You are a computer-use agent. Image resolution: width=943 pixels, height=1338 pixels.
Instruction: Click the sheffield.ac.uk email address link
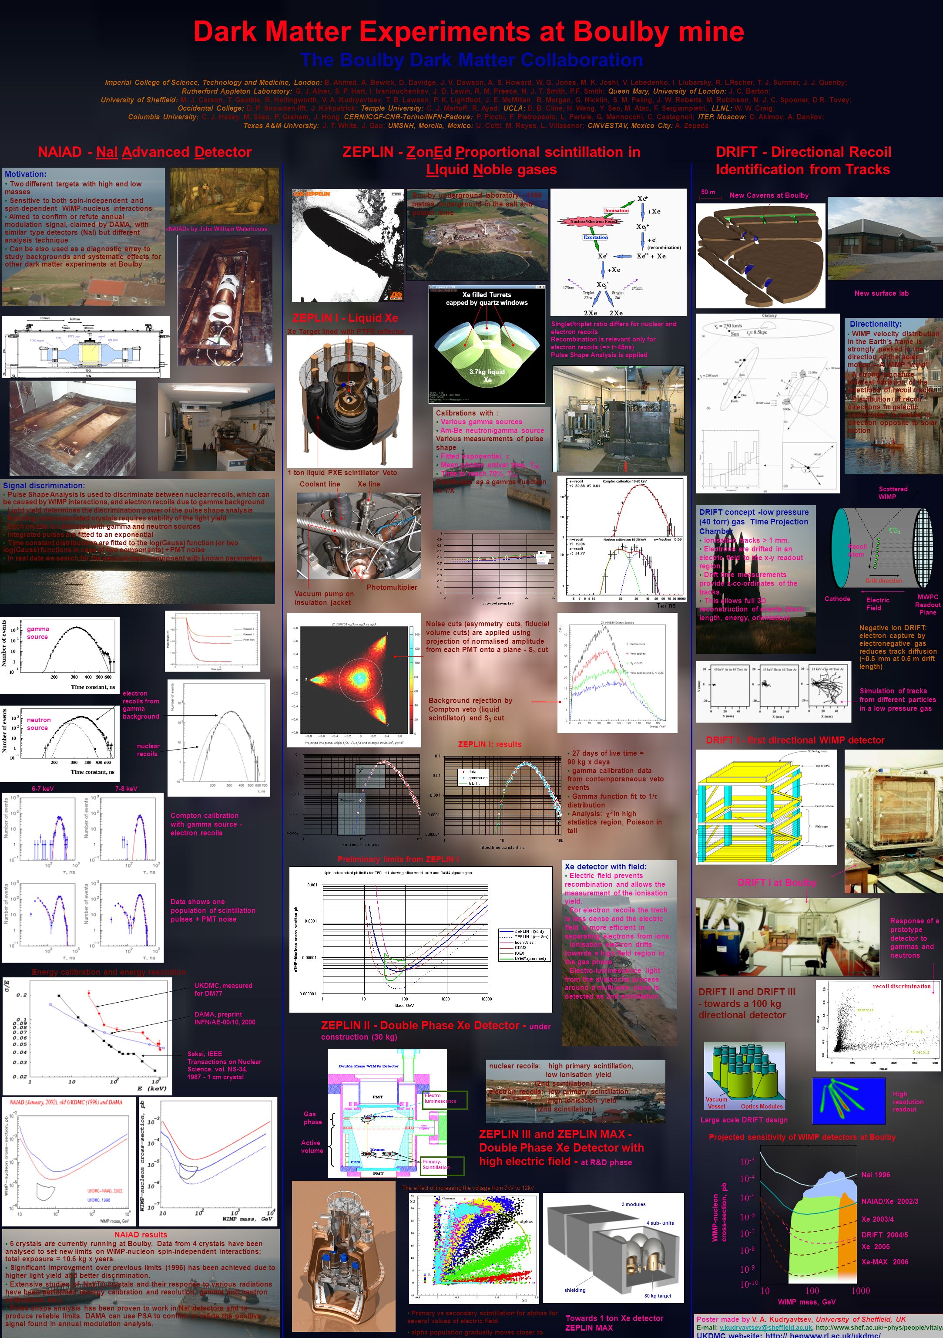(765, 1327)
